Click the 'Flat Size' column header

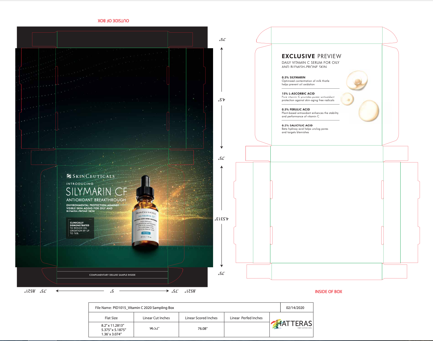(x=111, y=318)
